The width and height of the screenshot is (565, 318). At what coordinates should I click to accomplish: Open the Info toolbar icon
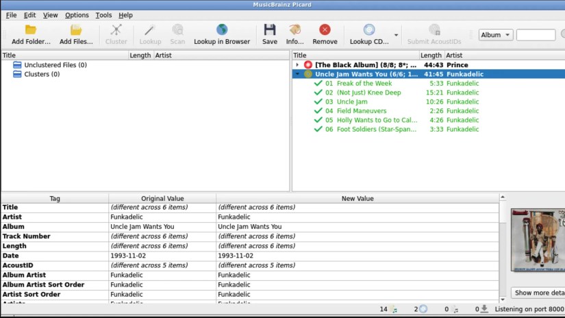pyautogui.click(x=294, y=30)
